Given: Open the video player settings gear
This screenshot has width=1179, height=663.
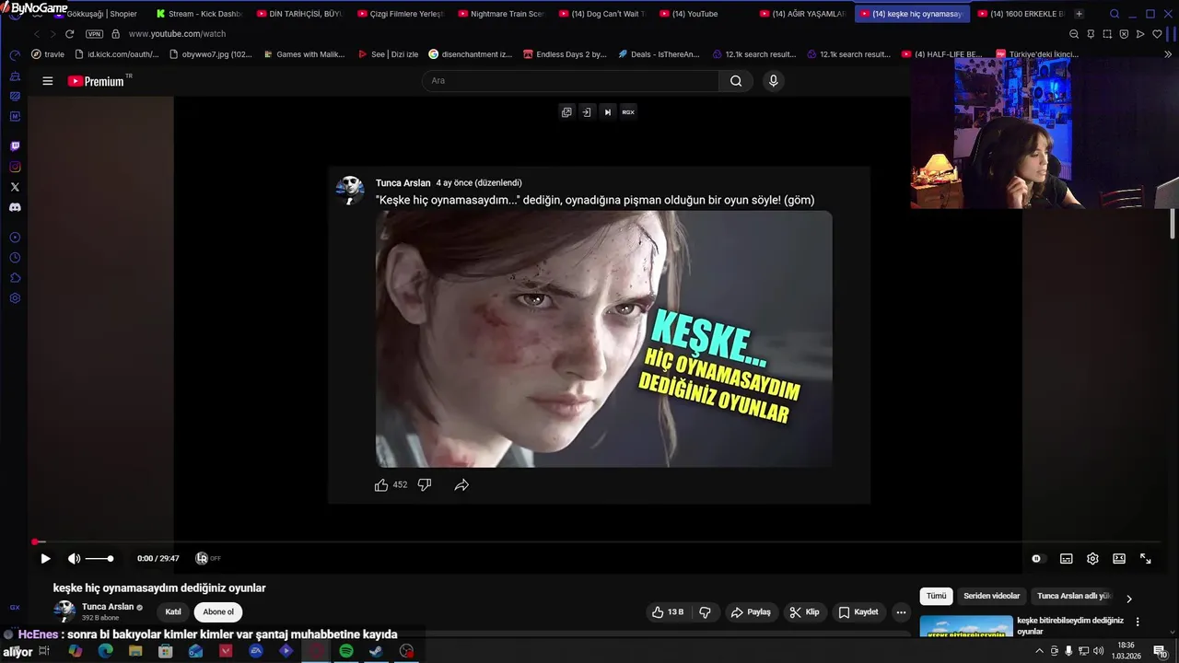Looking at the screenshot, I should point(1092,558).
